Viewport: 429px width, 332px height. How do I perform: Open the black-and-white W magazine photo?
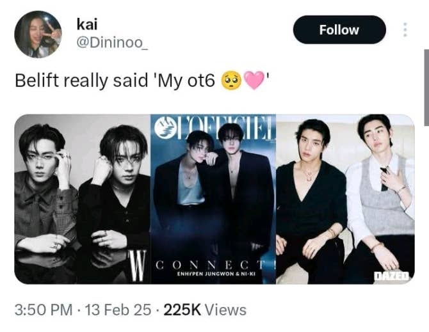click(82, 199)
